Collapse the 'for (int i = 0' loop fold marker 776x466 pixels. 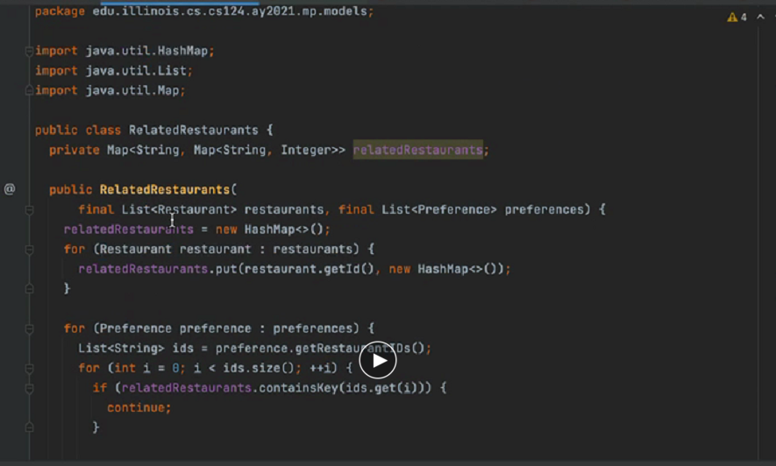point(29,369)
